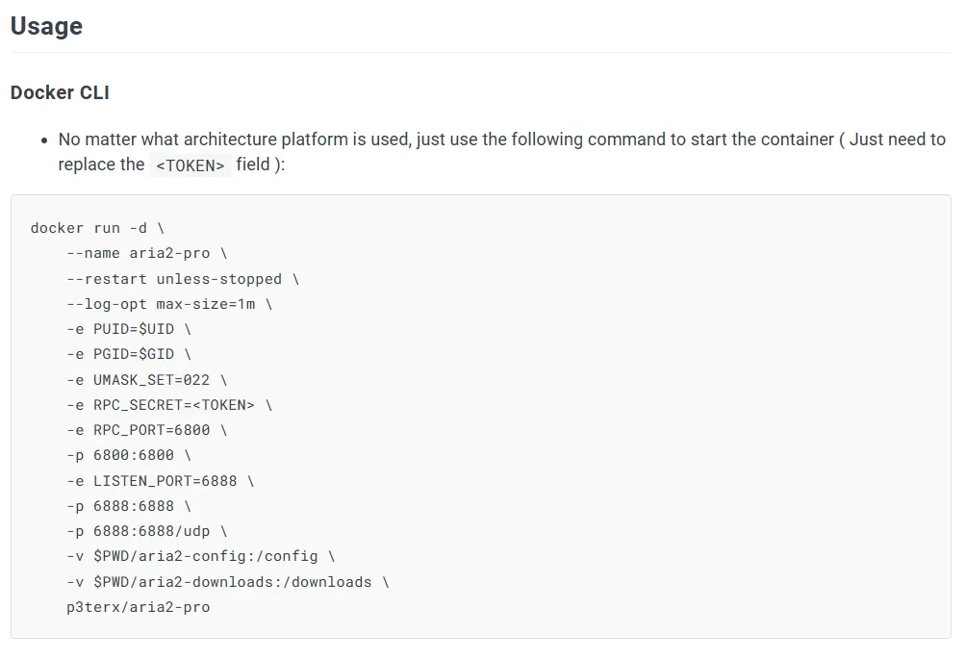Screen dimensions: 966x659
Task: Click the "$PWD/aria2-downloads:/downloads" volume line
Action: click(227, 581)
